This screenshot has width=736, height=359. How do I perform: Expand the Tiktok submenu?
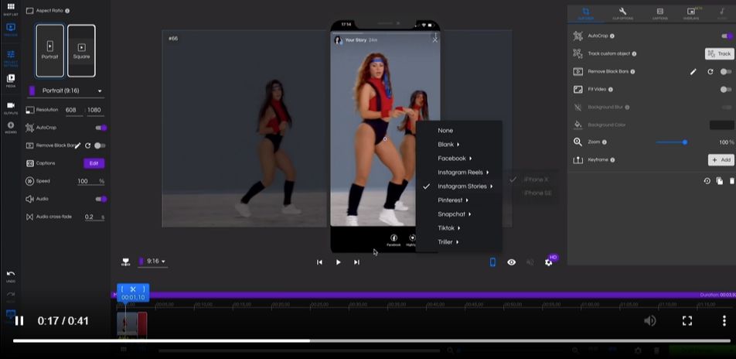(448, 228)
